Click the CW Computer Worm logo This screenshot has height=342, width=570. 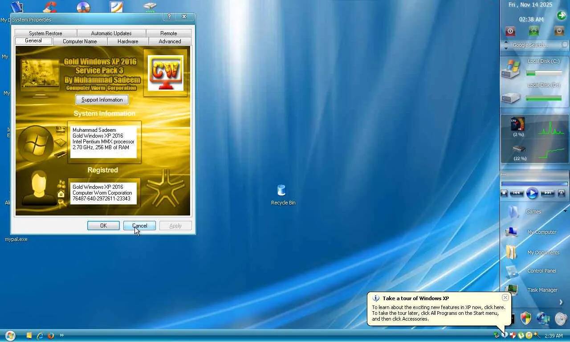click(x=165, y=73)
